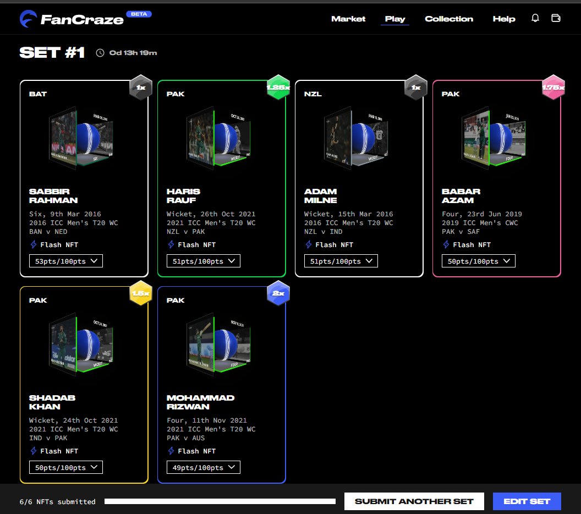Click 1x multiplier badge on Adam Milne card

[x=416, y=88]
